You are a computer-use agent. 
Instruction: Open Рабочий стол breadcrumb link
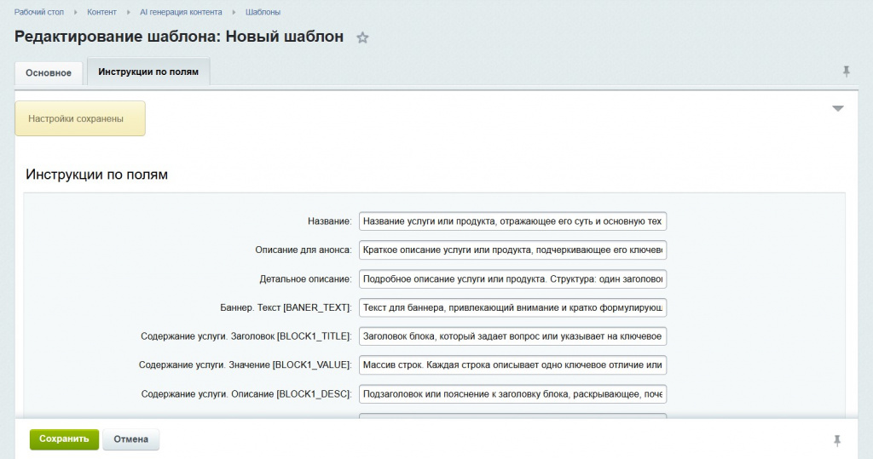pos(39,13)
